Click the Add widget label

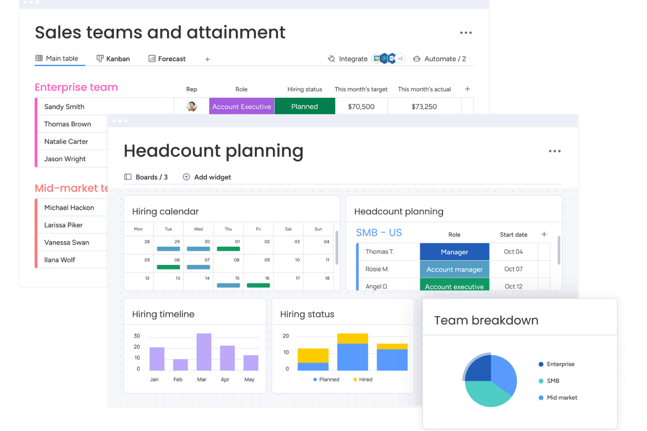click(x=212, y=177)
